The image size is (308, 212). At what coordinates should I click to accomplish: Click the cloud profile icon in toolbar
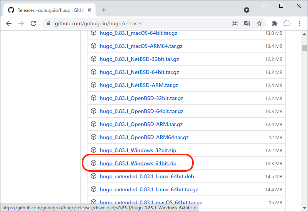pos(287,23)
